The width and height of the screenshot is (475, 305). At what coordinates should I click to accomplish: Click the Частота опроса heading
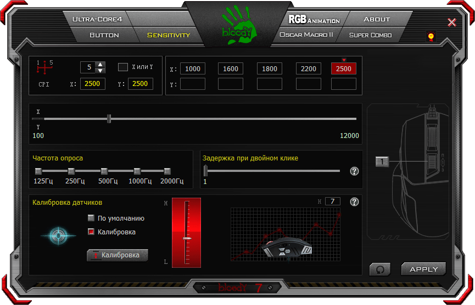(x=58, y=158)
